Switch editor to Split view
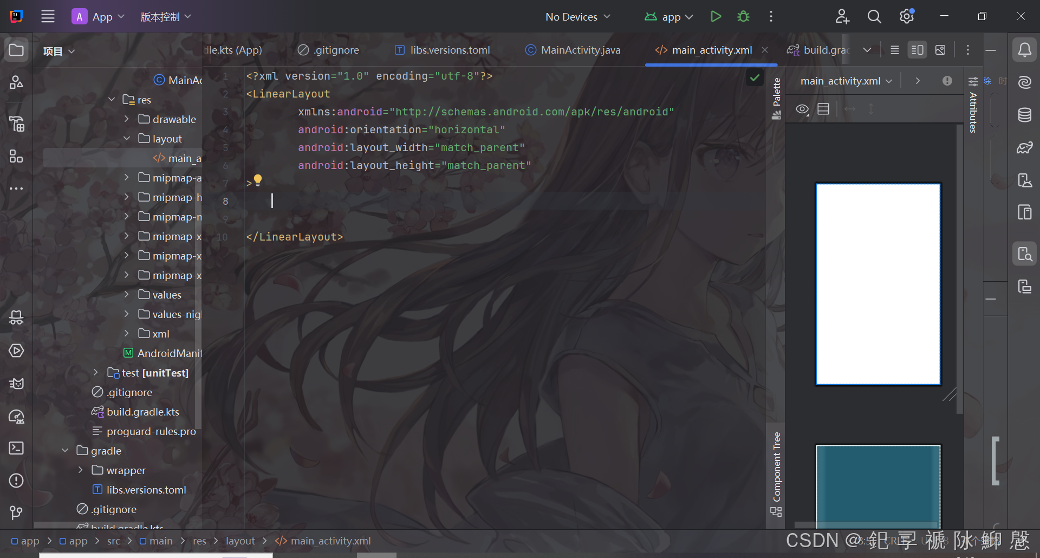 click(917, 50)
